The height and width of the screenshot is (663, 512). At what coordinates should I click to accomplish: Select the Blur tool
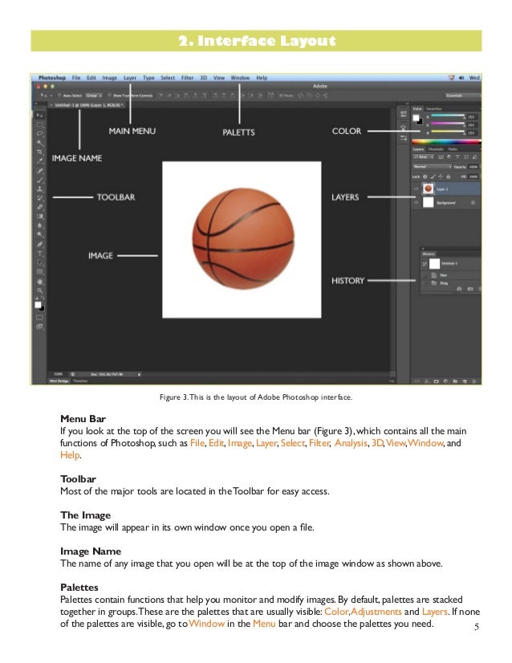pos(39,226)
